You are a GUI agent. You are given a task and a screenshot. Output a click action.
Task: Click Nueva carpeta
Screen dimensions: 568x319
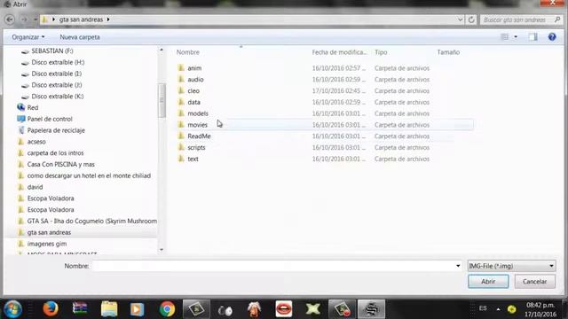click(x=80, y=37)
